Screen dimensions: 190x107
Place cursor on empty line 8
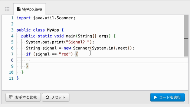102,60
